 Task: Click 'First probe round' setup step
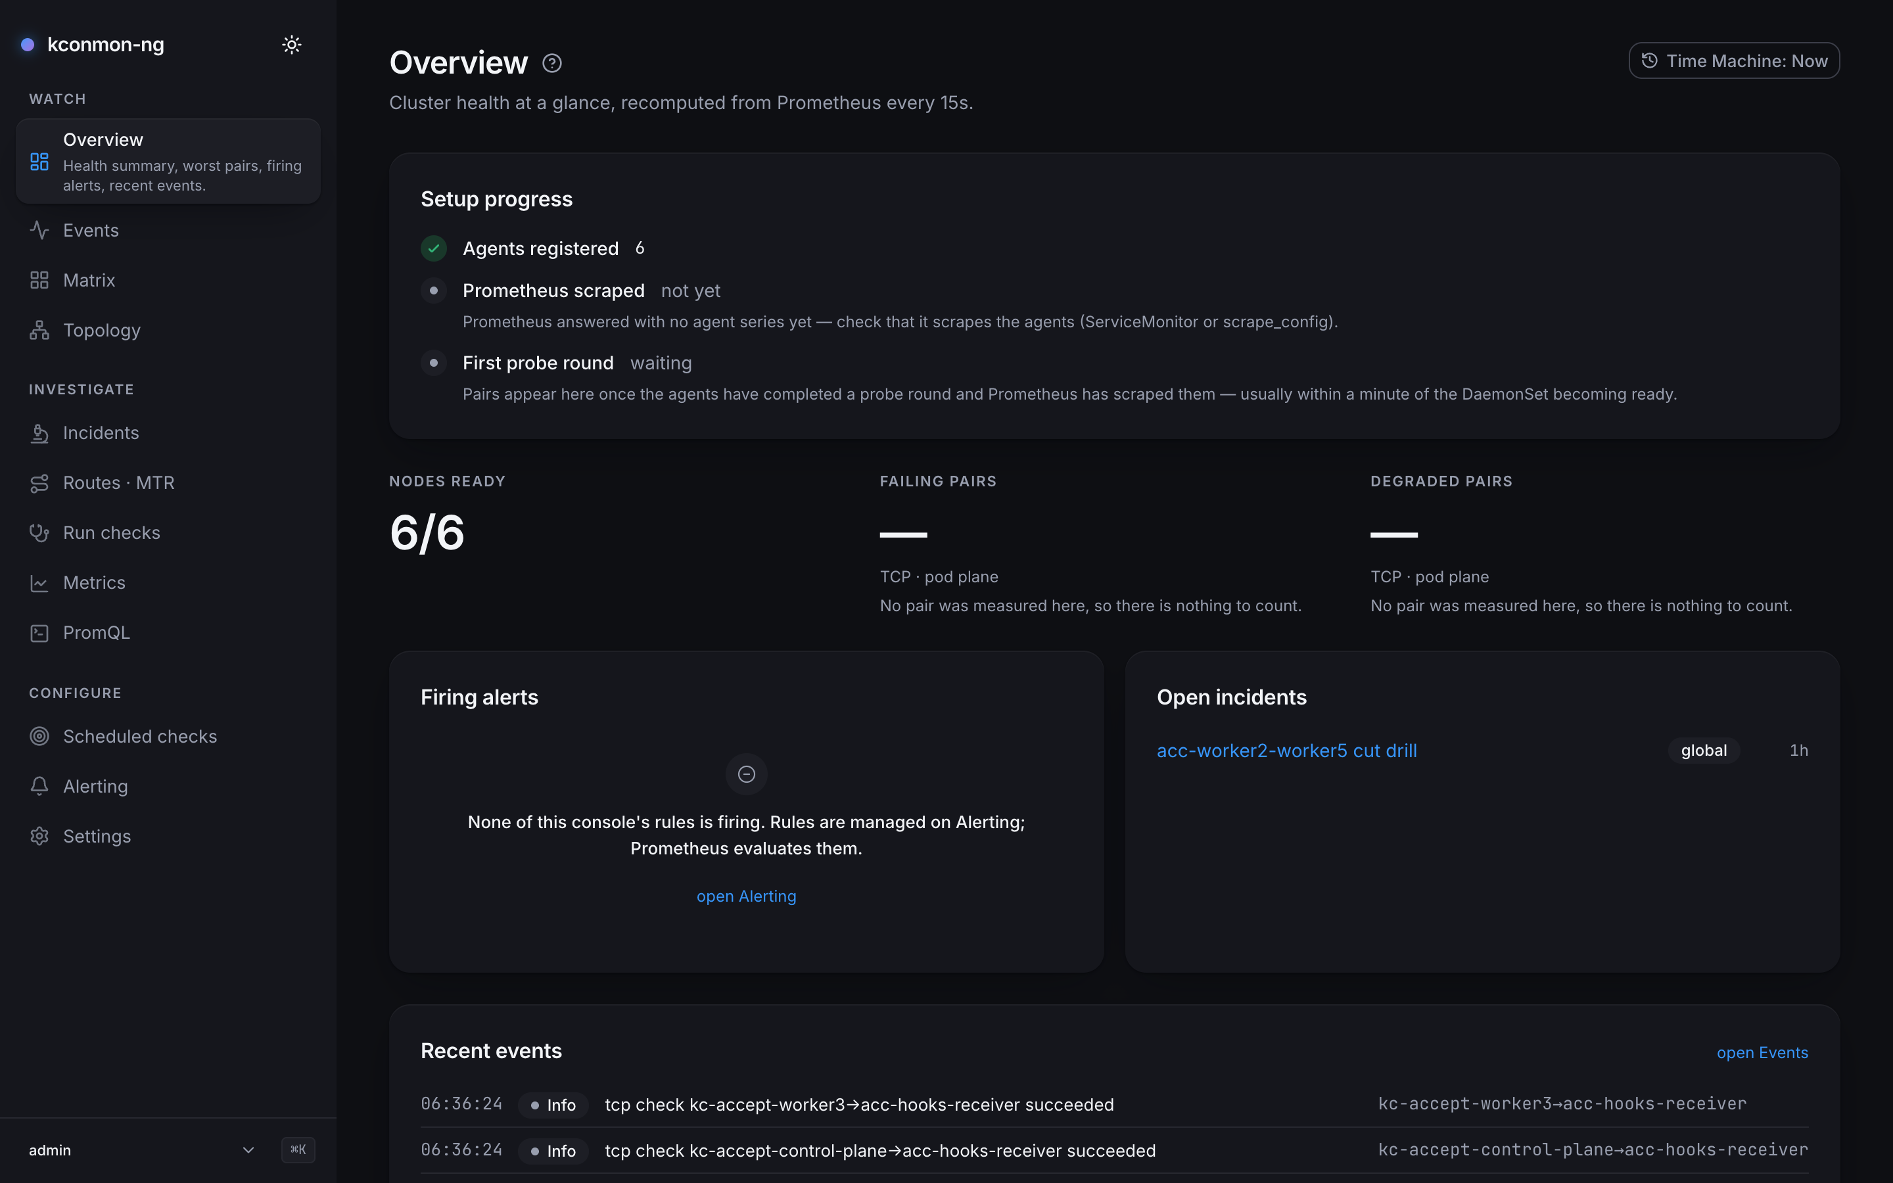[538, 363]
